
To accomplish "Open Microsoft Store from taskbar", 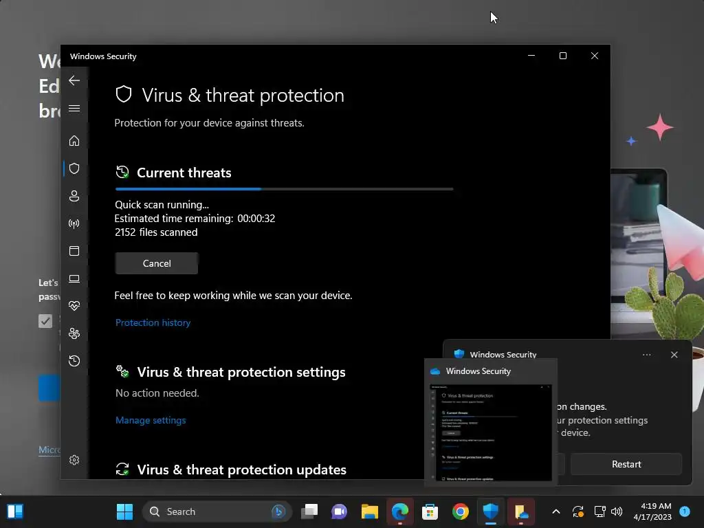I will pyautogui.click(x=430, y=511).
